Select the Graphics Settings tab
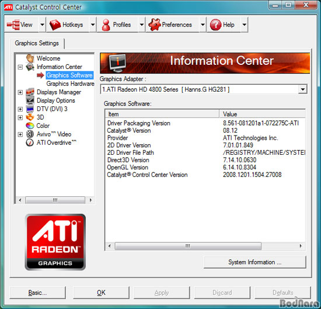This screenshot has width=321, height=309. pyautogui.click(x=37, y=43)
